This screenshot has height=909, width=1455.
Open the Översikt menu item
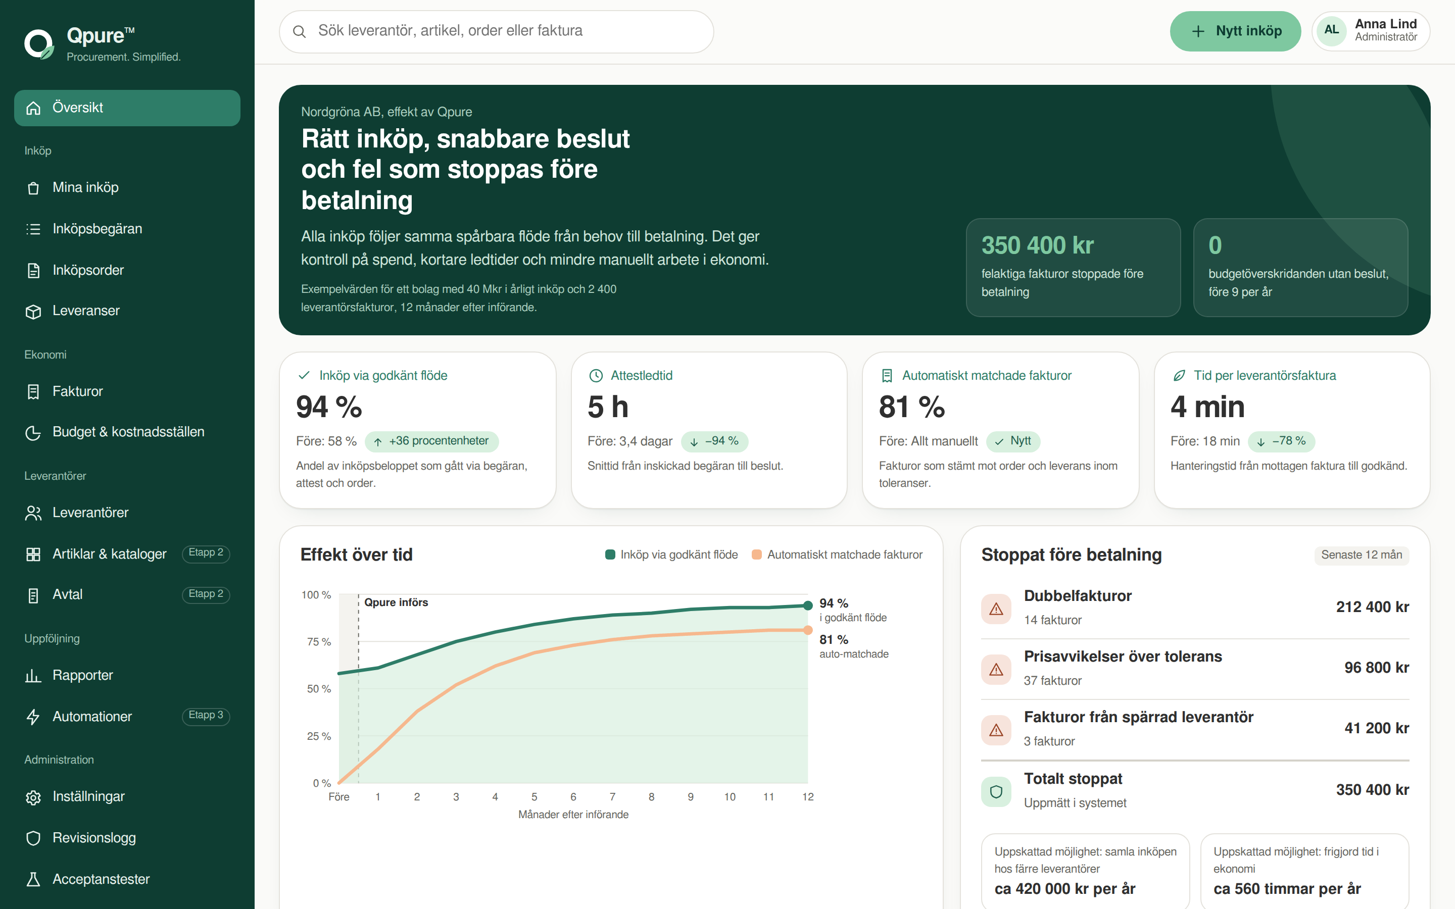[127, 108]
